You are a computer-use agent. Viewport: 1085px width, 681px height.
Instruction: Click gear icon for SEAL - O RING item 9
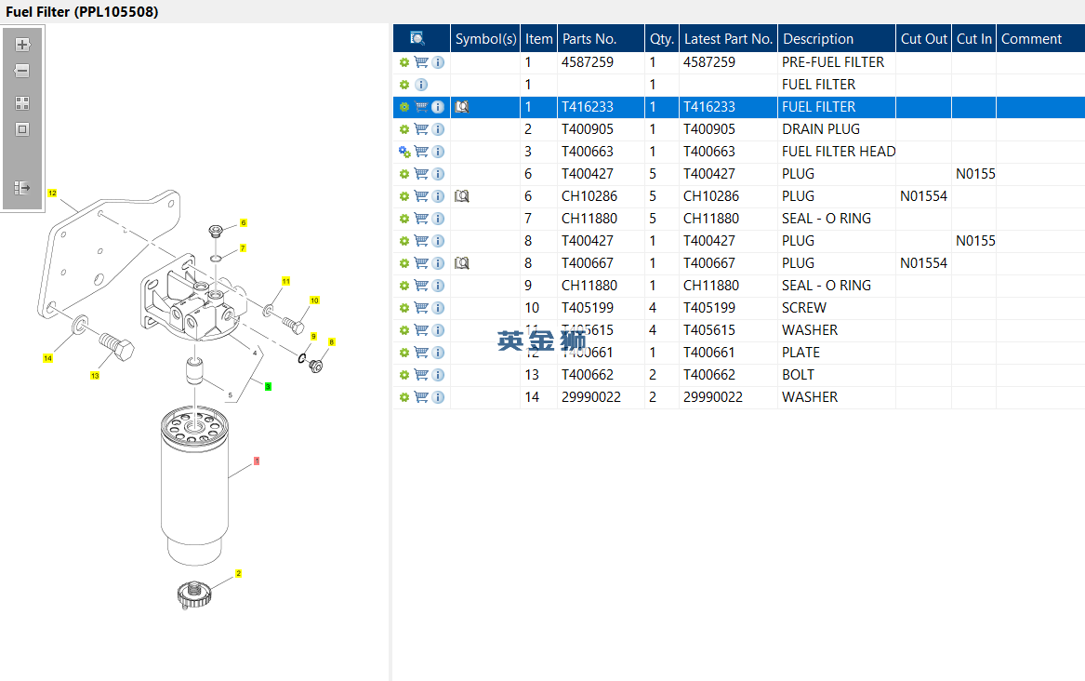click(404, 286)
